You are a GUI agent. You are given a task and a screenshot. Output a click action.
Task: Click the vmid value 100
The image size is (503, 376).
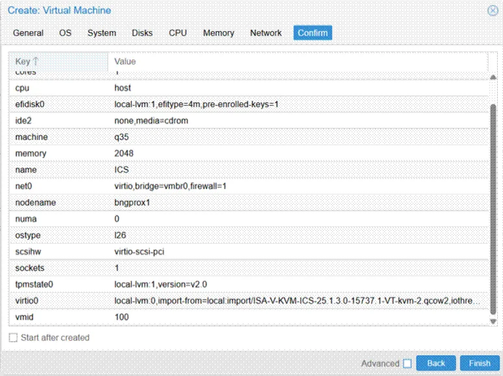[x=121, y=317]
